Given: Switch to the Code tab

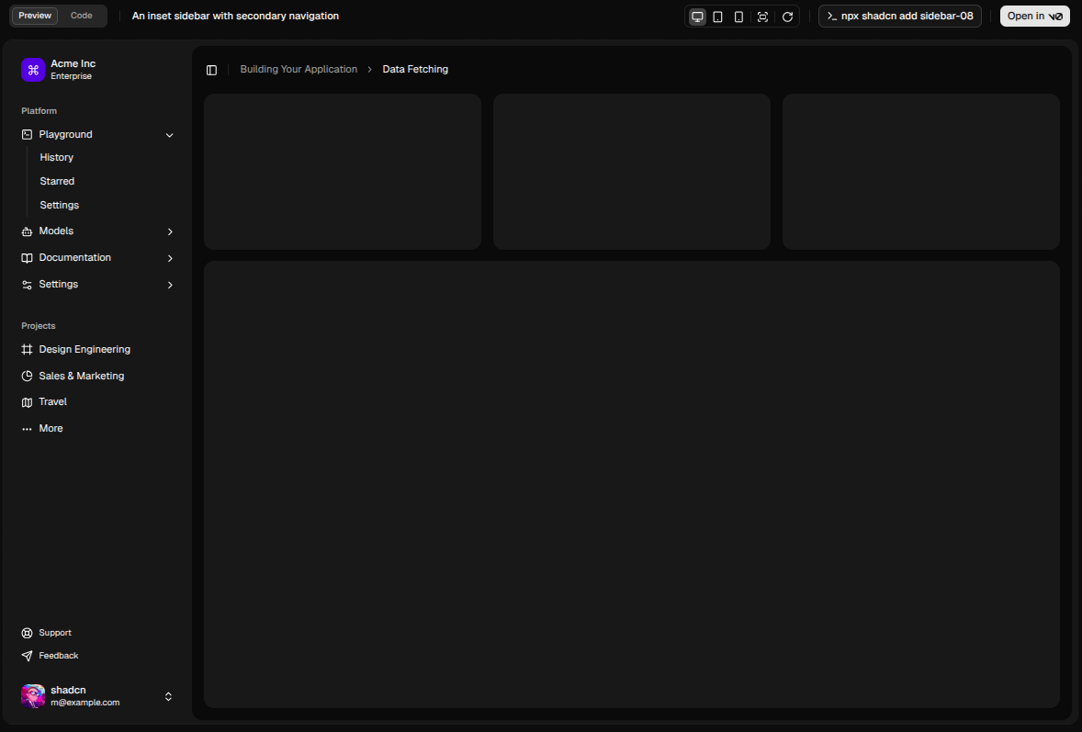Looking at the screenshot, I should click(x=81, y=16).
